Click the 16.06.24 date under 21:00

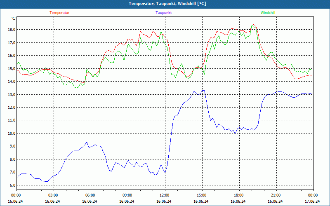click(x=275, y=201)
